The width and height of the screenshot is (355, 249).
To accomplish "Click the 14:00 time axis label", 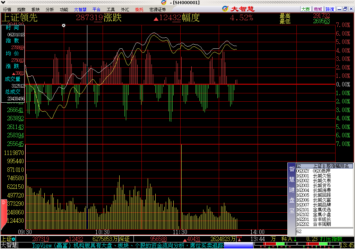I will 258,232.
